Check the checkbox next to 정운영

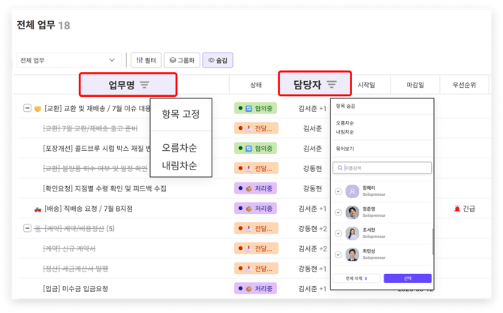339,213
